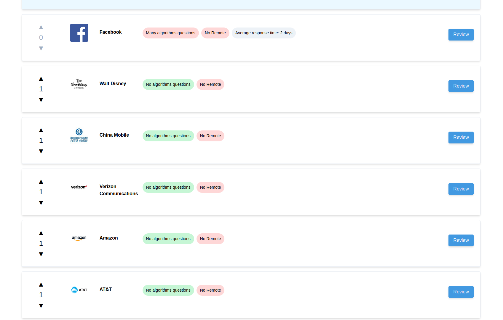Click the 'Average response time: 2 days' badge

(x=264, y=33)
